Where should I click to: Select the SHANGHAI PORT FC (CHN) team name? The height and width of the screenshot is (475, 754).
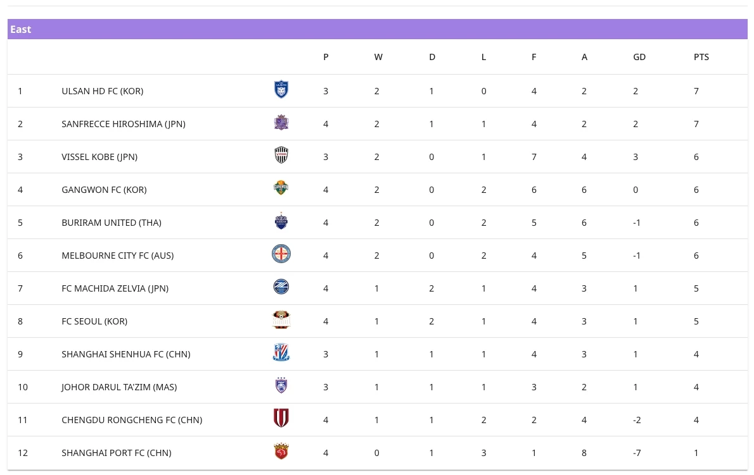click(117, 453)
